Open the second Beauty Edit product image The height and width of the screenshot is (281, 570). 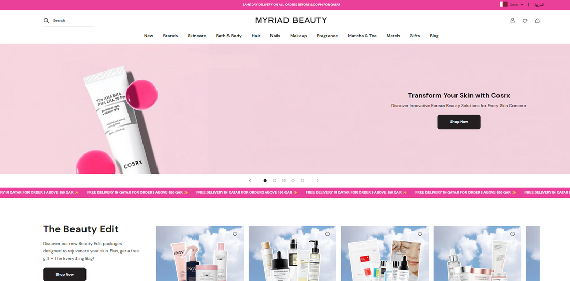click(292, 254)
